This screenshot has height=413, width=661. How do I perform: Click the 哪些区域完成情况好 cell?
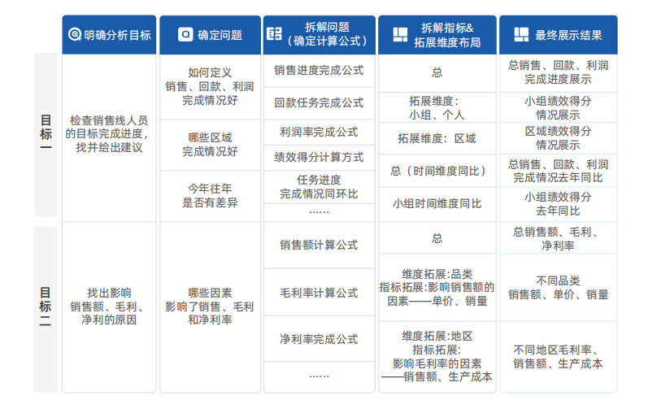pyautogui.click(x=210, y=145)
